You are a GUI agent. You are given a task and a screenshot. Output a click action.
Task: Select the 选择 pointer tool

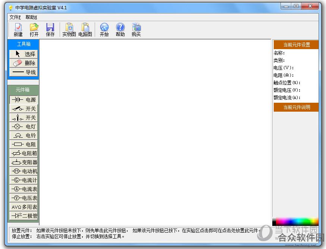[24, 54]
